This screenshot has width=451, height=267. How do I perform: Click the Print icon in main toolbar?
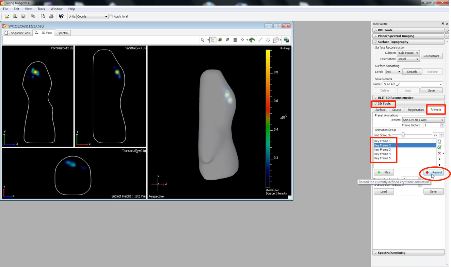tap(51, 16)
